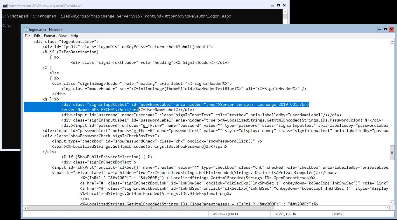Click the "if (IsEcpDestination)" line
Viewport: 397px width, 220px height.
(x=71, y=52)
